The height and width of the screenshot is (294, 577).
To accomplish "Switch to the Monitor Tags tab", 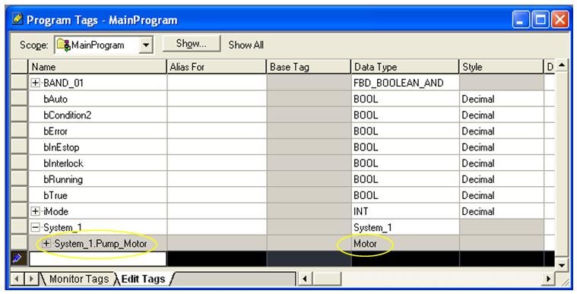I will pos(79,280).
